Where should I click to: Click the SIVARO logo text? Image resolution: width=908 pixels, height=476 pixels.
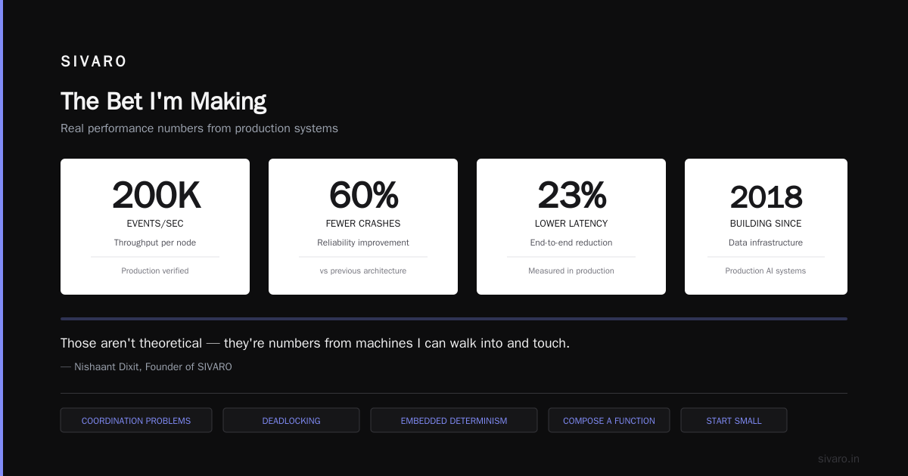(x=94, y=62)
